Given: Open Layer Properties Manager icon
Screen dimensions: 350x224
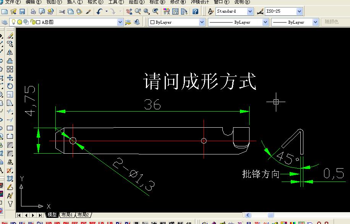Looking at the screenshot, I should [5, 22].
